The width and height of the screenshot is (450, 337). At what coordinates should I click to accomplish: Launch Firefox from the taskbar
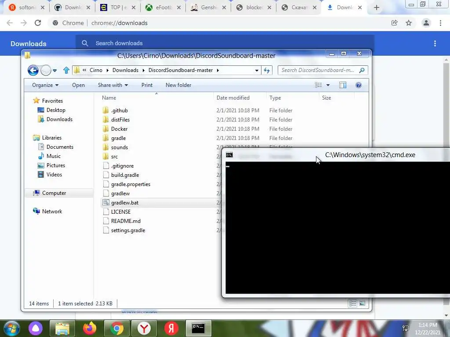(90, 328)
